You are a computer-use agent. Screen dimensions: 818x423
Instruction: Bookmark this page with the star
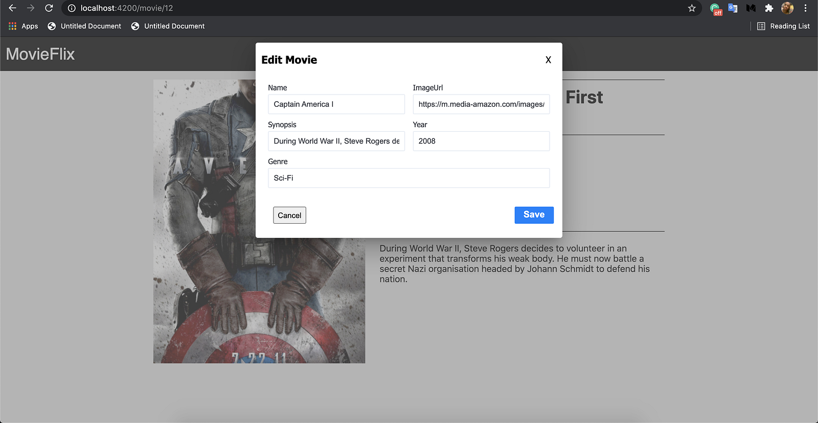(x=692, y=8)
